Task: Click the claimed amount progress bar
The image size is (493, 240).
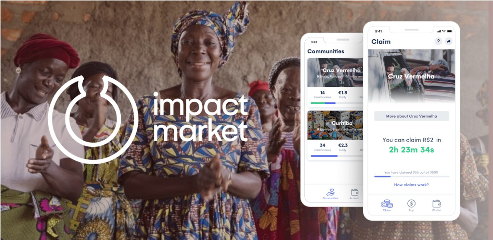Action: [412, 176]
